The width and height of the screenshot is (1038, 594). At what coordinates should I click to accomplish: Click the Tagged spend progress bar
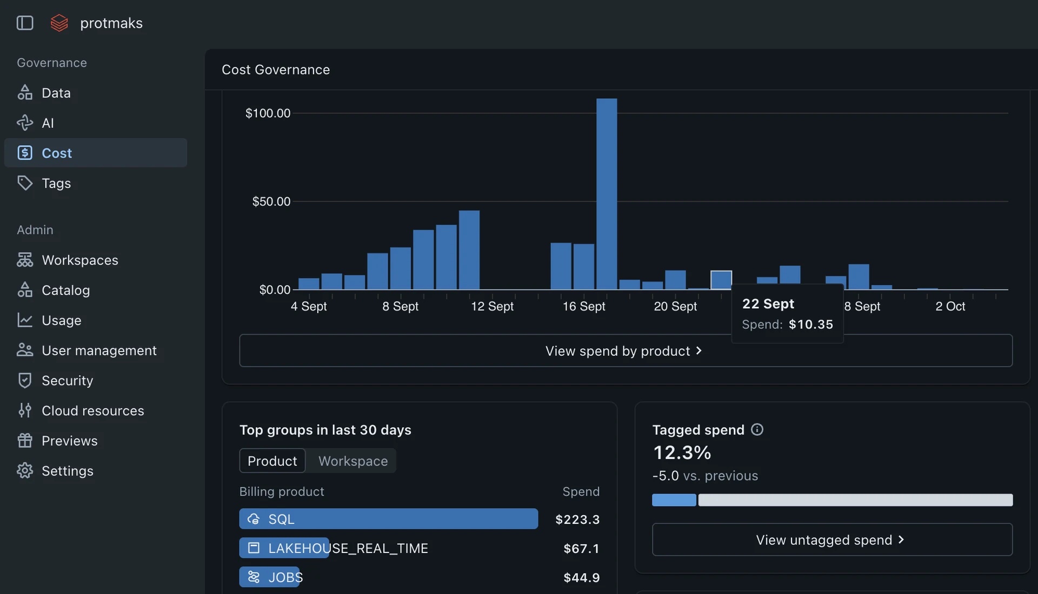pos(832,500)
